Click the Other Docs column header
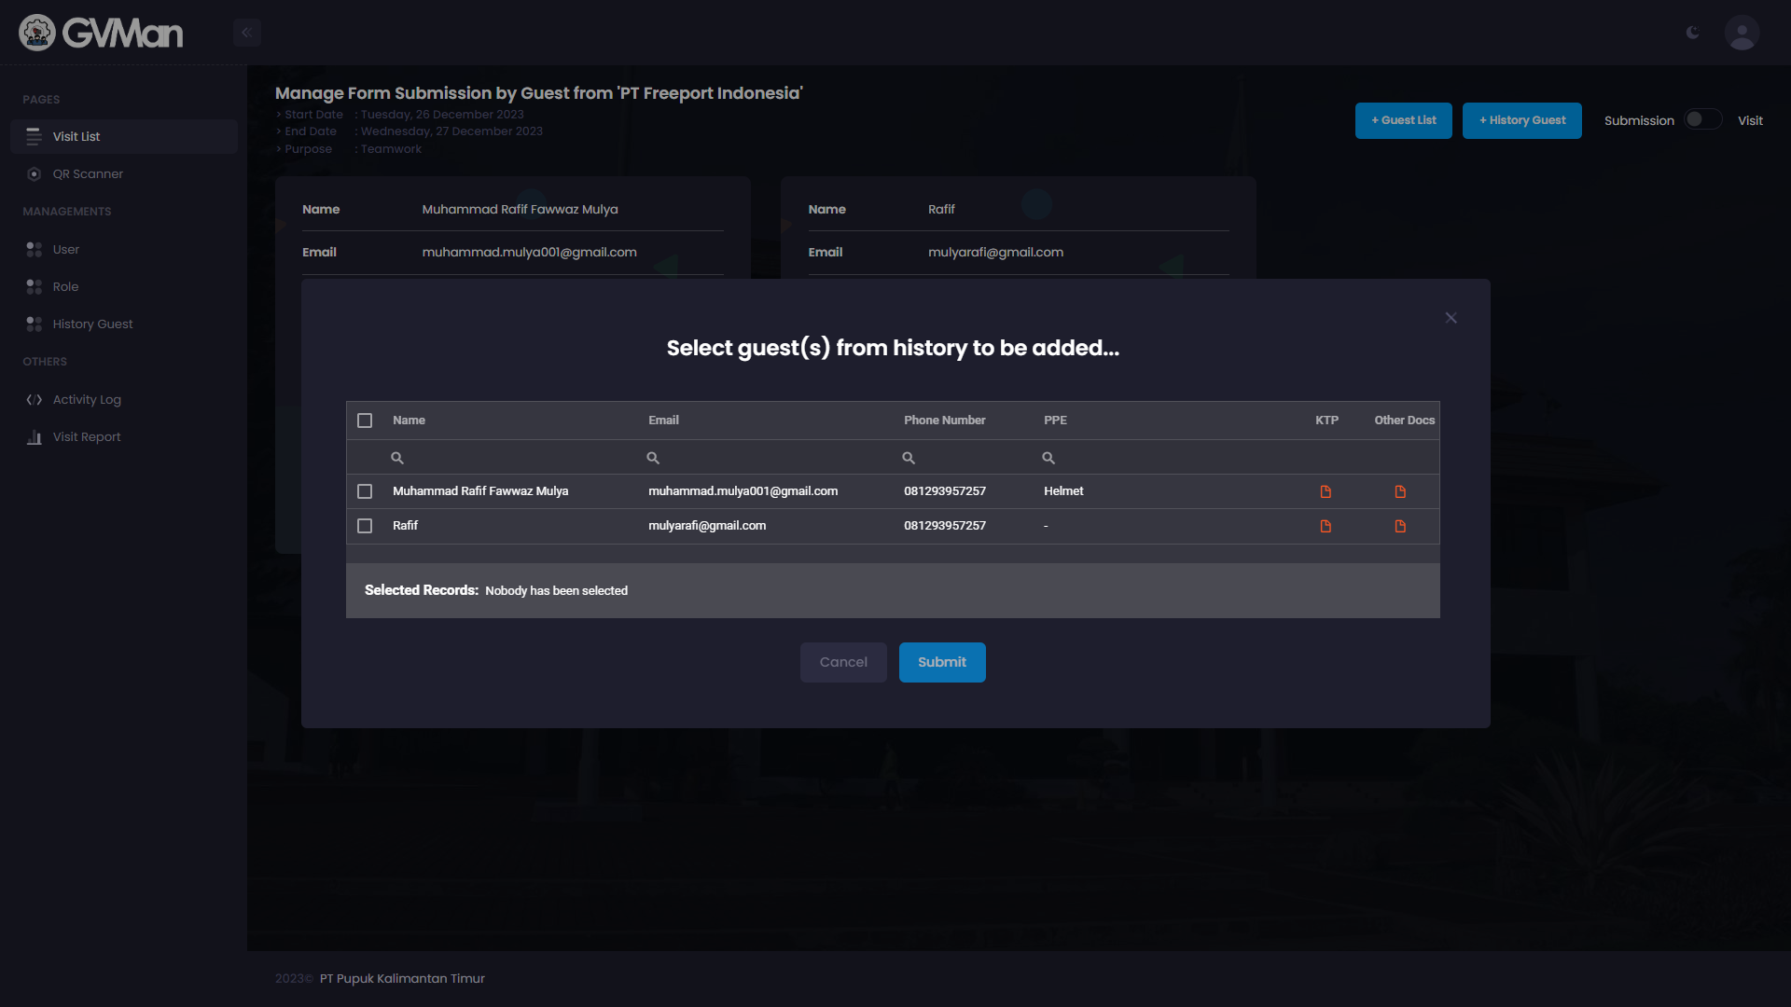 (1404, 421)
